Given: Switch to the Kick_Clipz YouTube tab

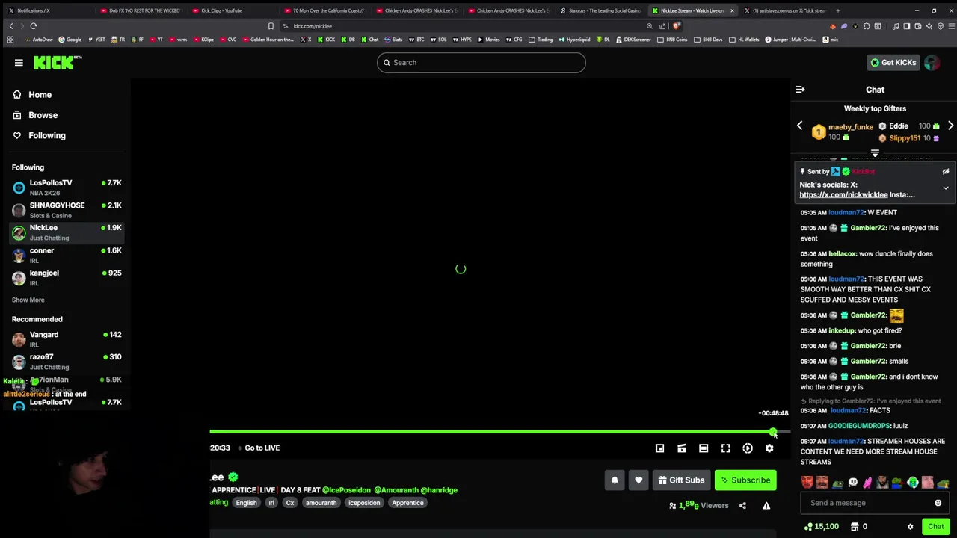Looking at the screenshot, I should click(x=232, y=10).
